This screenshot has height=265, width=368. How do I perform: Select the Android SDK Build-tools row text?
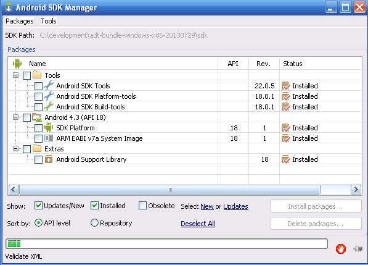point(91,107)
